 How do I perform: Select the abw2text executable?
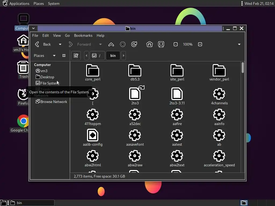pyautogui.click(x=177, y=158)
